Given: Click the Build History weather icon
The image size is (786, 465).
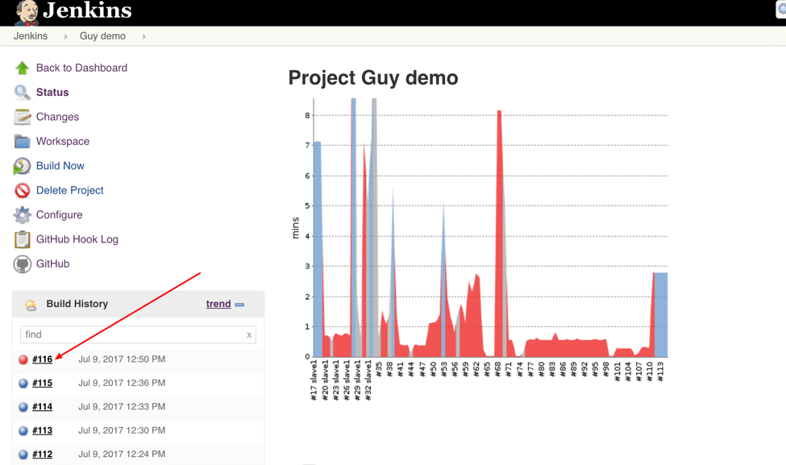Looking at the screenshot, I should (x=31, y=305).
